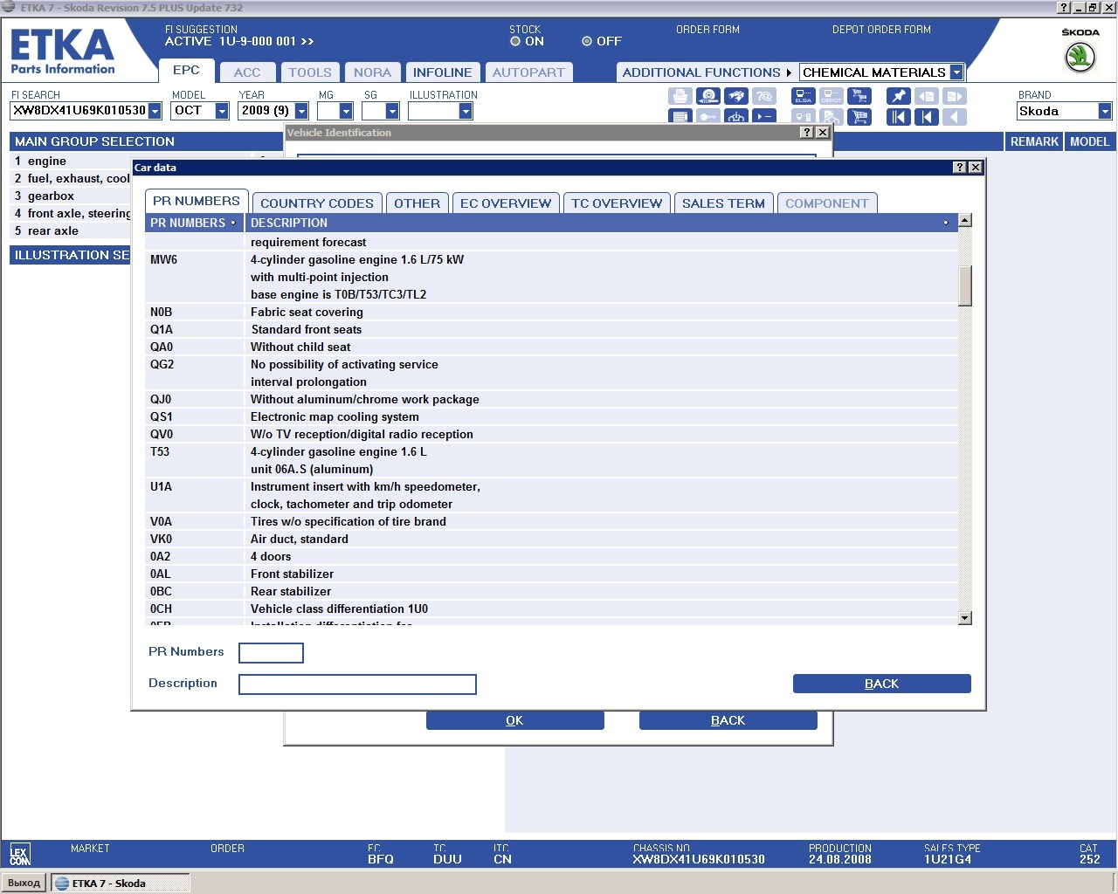Click the arrow-dash icon in toolbar
This screenshot has width=1118, height=894.
[x=764, y=116]
